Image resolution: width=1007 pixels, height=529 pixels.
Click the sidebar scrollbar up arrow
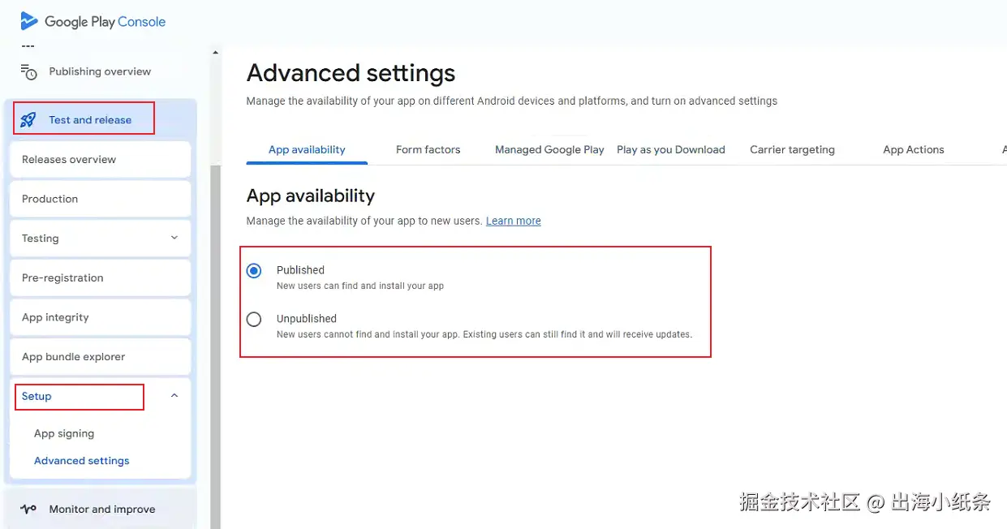(x=215, y=53)
